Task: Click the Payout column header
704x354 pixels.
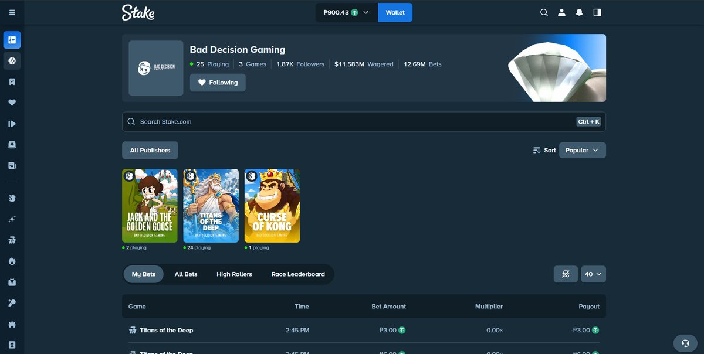Action: tap(589, 307)
